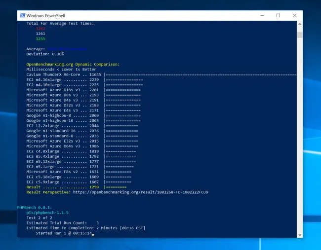Viewport: 321px width, 250px height.
Task: Click 'Microsoft Azure D32s v3' row
Action: (x=83, y=105)
